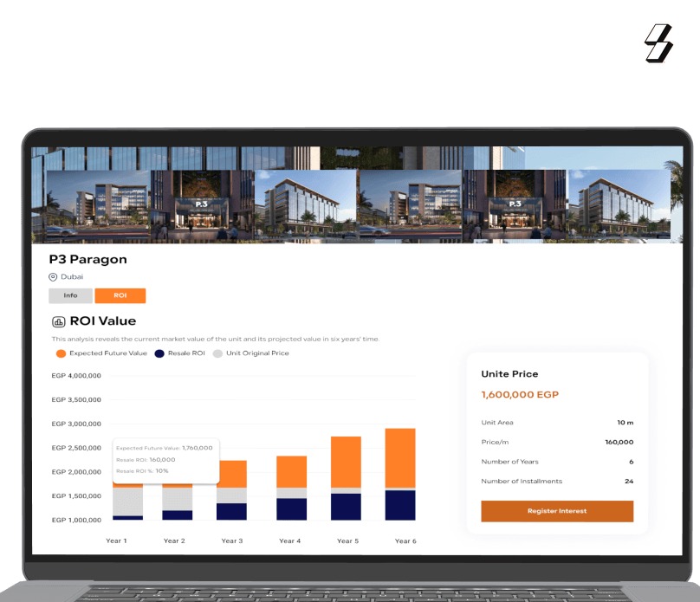700x602 pixels.
Task: Click the "Year 6" axis label
Action: 405,541
